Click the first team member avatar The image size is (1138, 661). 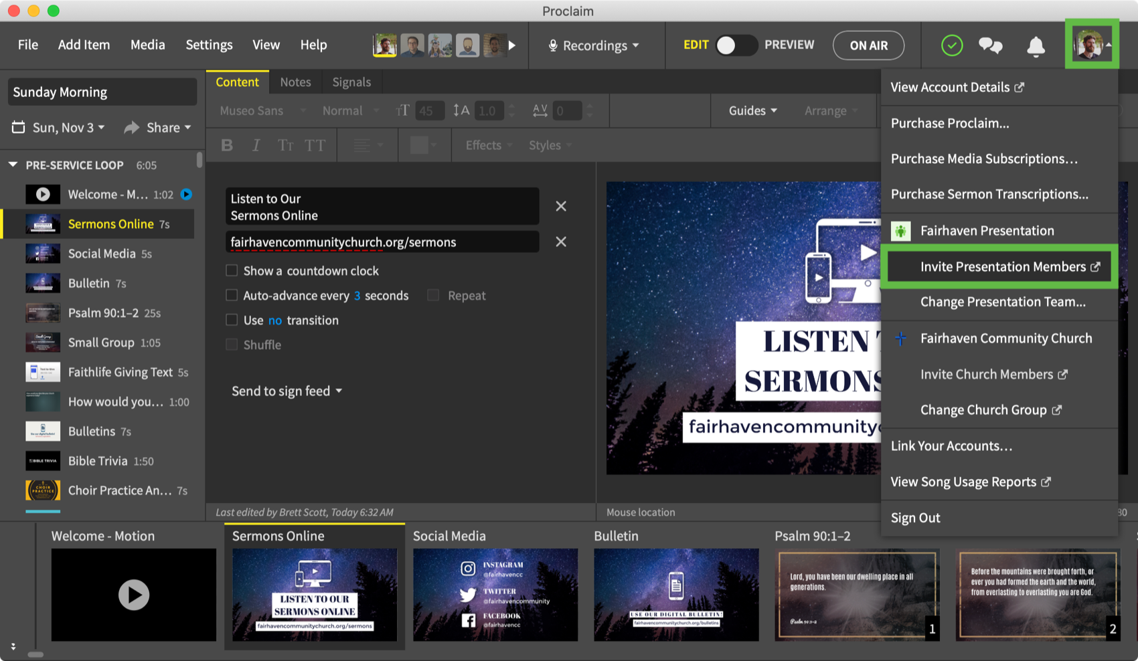[x=384, y=45]
